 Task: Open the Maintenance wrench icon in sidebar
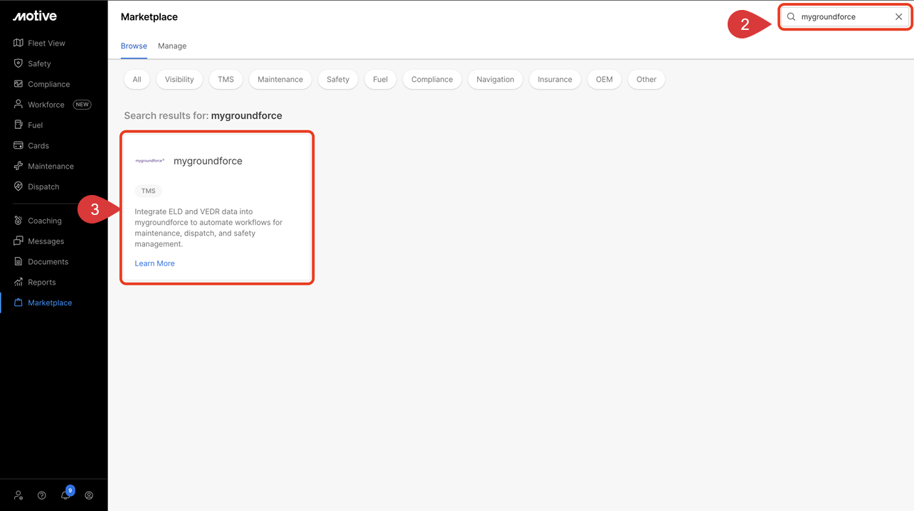tap(18, 166)
